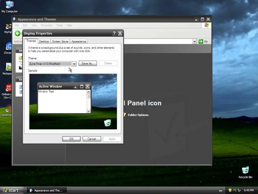Switch to the Screen Saver tab
The width and height of the screenshot is (258, 194).
point(60,41)
